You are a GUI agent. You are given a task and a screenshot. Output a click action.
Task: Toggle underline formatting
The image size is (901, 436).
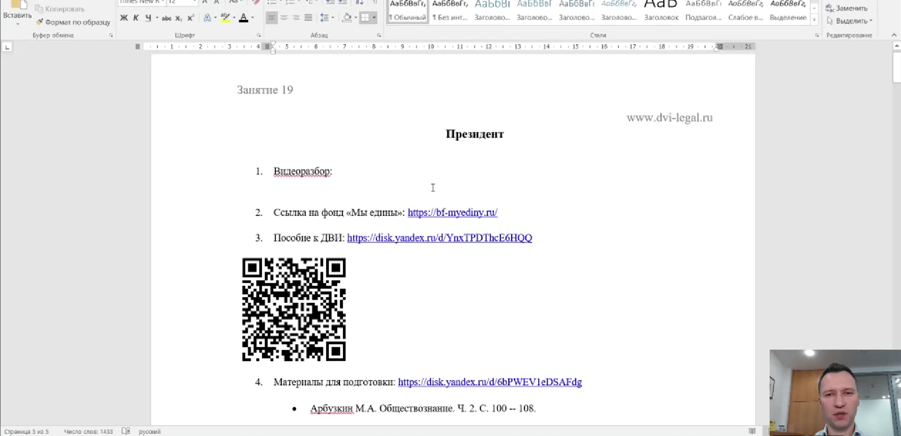(148, 18)
